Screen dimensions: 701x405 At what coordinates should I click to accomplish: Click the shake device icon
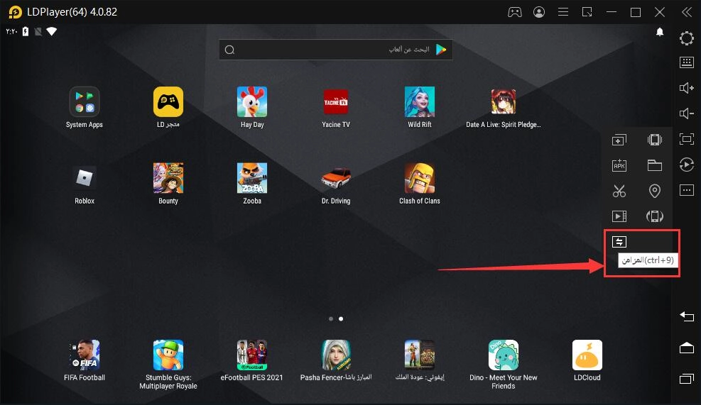655,140
